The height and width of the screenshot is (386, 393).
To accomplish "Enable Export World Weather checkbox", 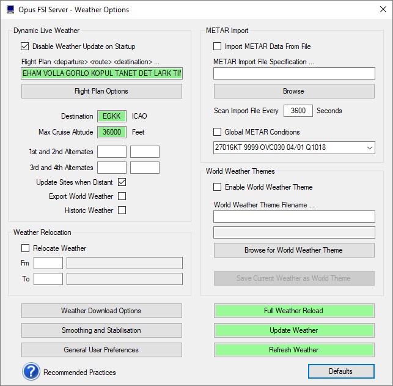I will tap(122, 196).
